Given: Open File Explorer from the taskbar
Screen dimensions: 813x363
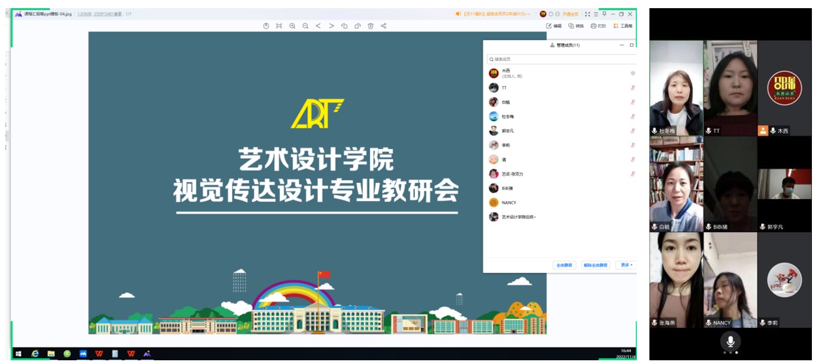Looking at the screenshot, I should coord(51,354).
